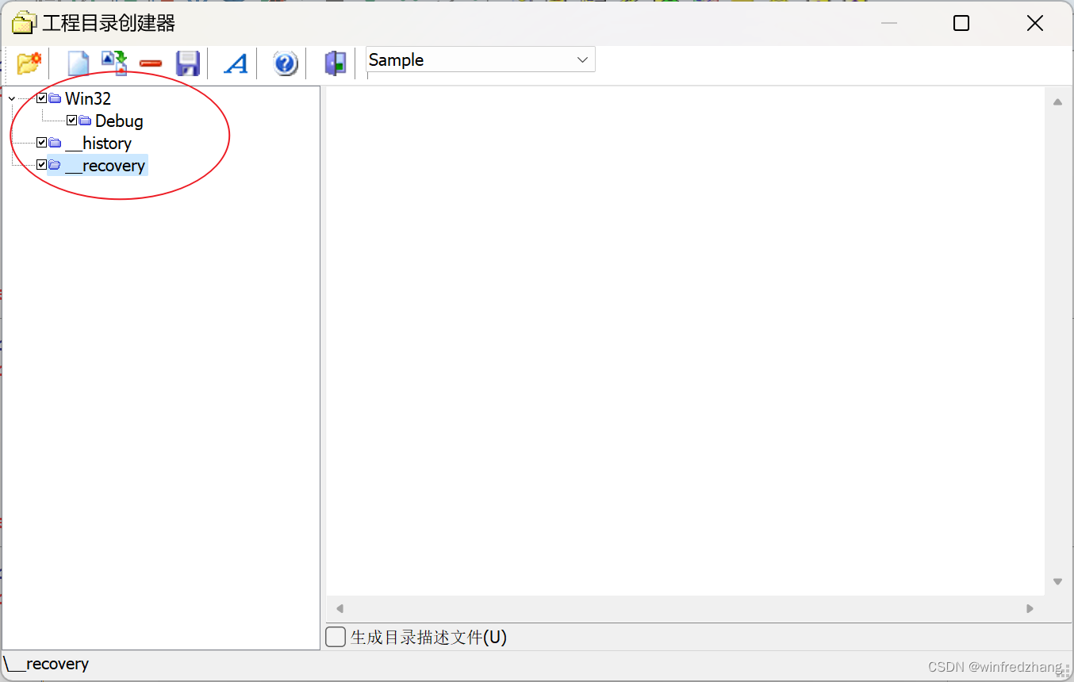Select the __recovery tree item
The width and height of the screenshot is (1074, 682).
[105, 165]
